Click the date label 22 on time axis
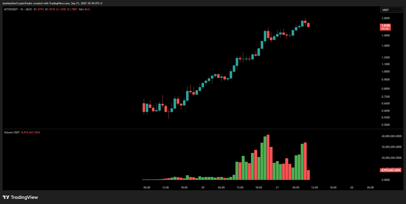This screenshot has width=406, height=204. click(x=352, y=188)
